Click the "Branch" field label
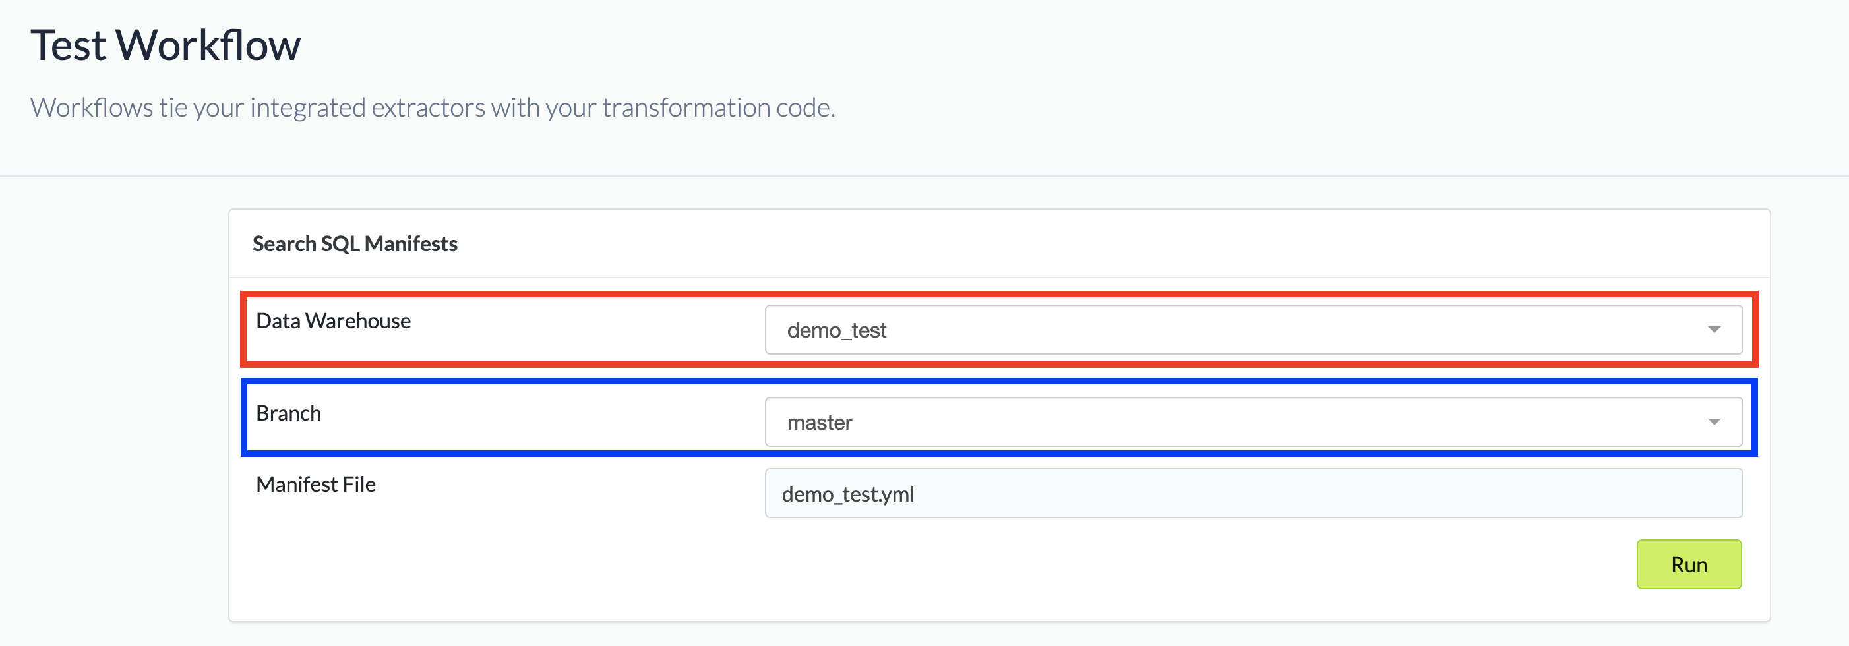Viewport: 1849px width, 646px height. [289, 413]
